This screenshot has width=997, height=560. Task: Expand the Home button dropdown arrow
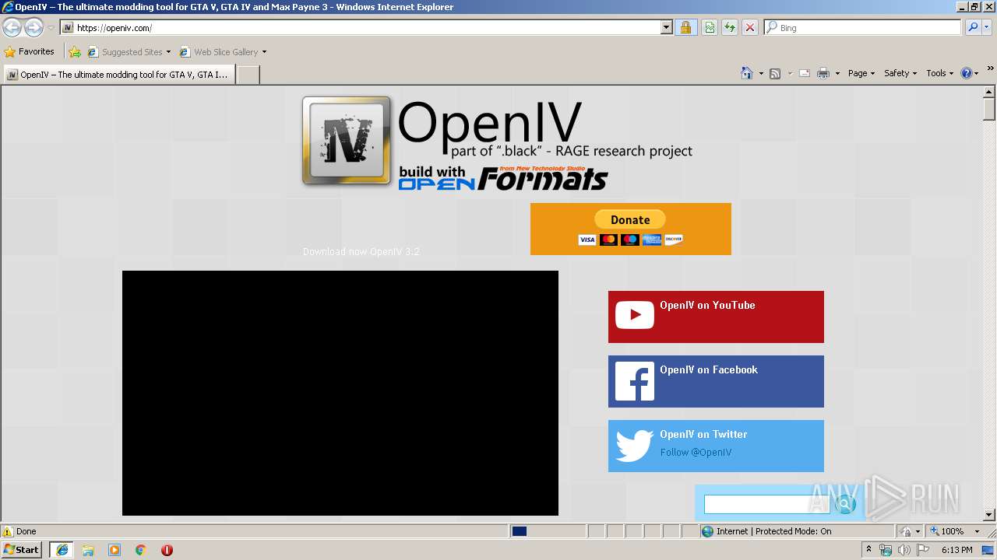(761, 74)
